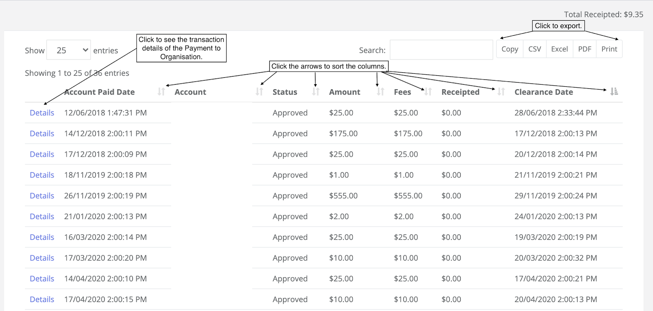
Task: View Details of 17/12/2018 2:00:09 PM payment
Action: click(x=42, y=154)
